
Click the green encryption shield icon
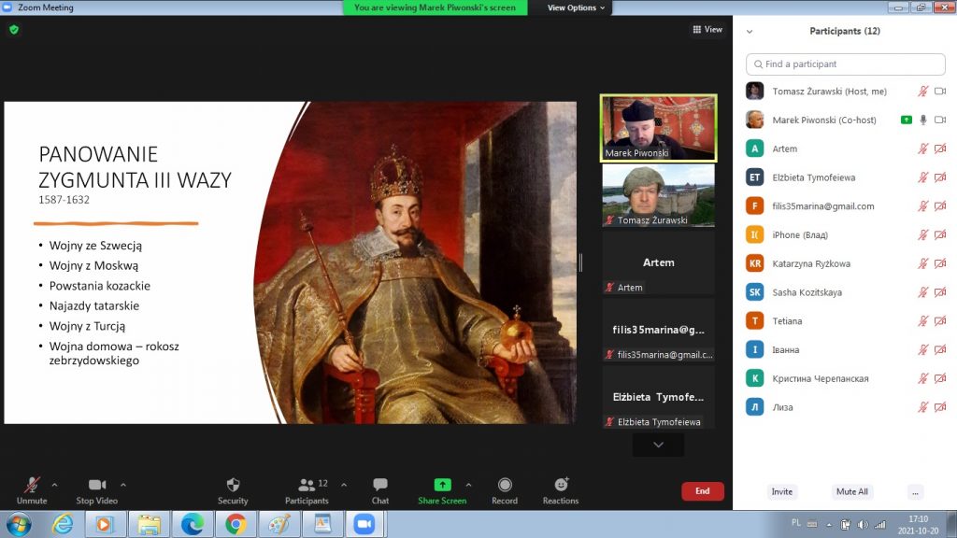pyautogui.click(x=14, y=30)
